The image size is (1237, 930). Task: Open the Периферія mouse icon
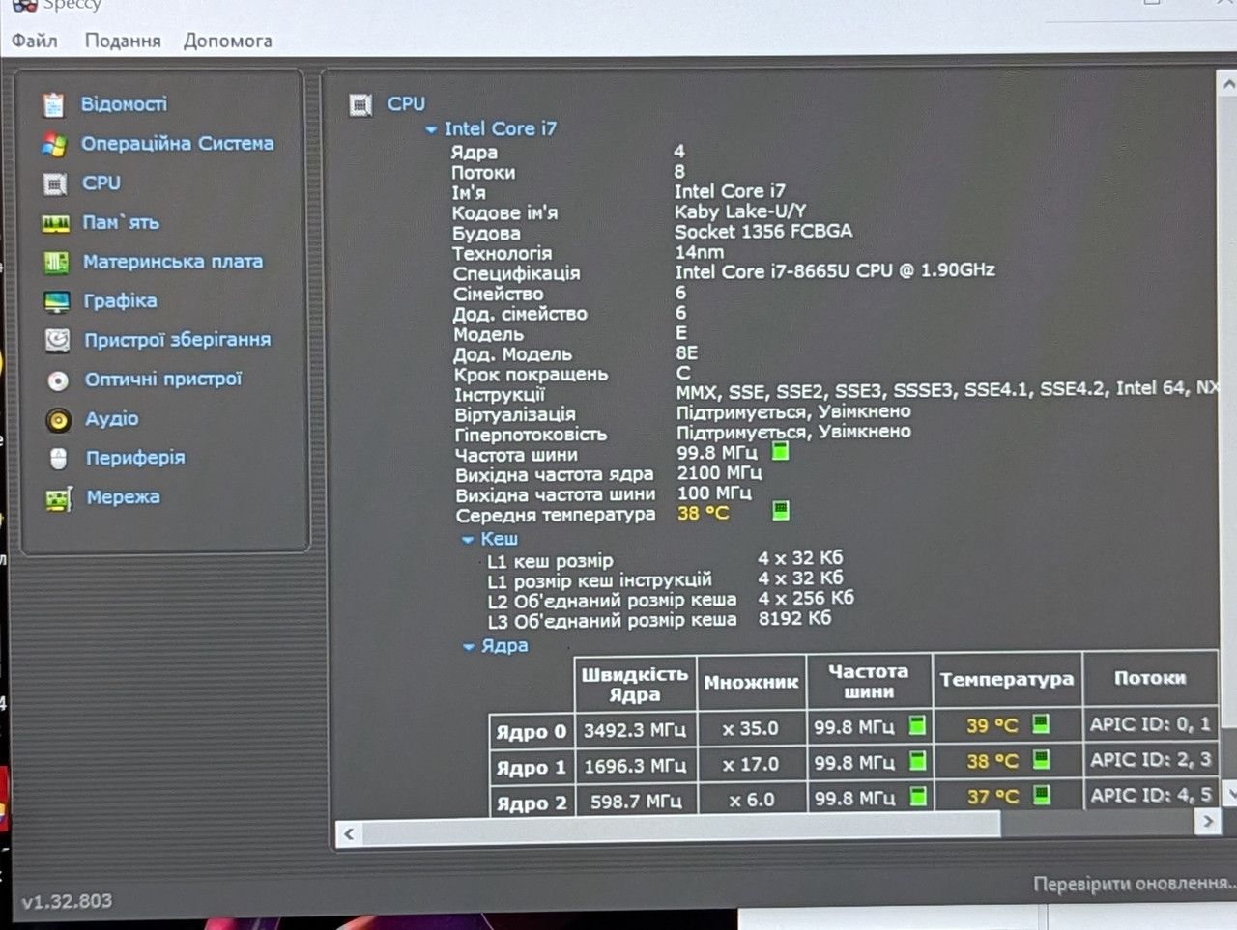pyautogui.click(x=59, y=459)
